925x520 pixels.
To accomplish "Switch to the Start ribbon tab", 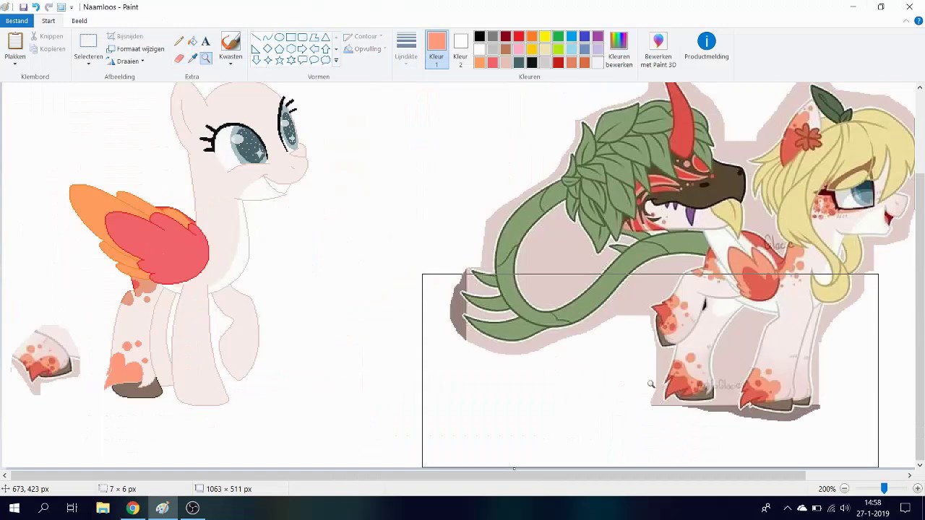I will 48,21.
